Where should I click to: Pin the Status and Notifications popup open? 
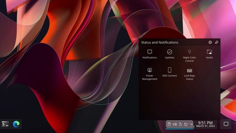tap(216, 42)
